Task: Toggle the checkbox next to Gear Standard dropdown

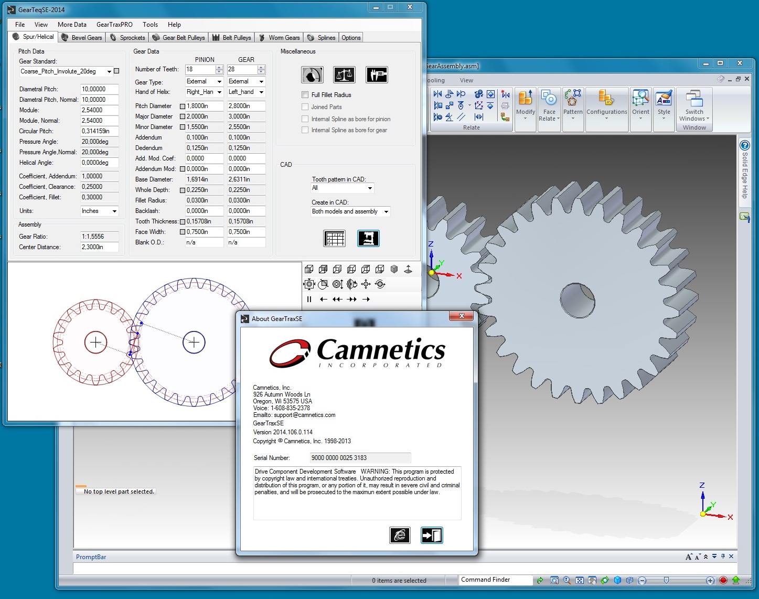Action: (116, 71)
